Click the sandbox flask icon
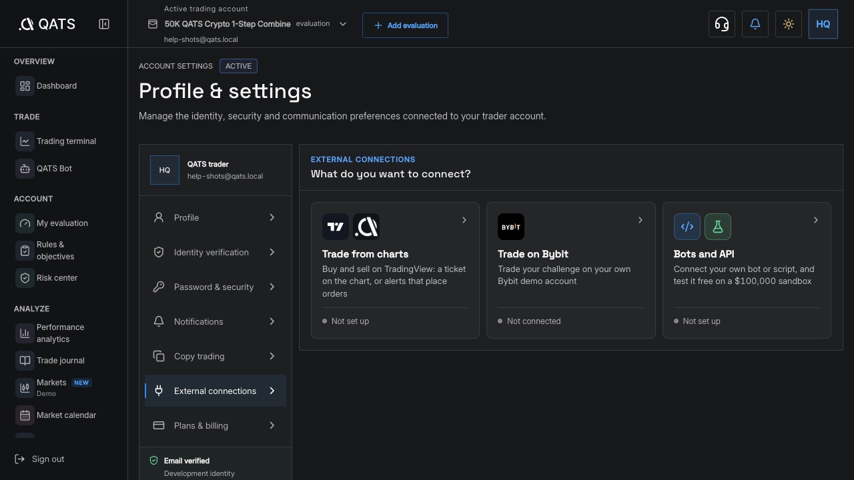Viewport: 854px width, 480px height. pos(718,227)
